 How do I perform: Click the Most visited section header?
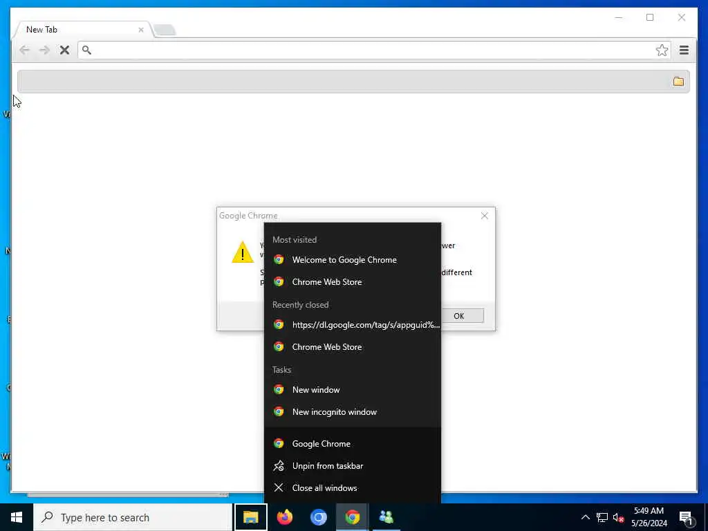pyautogui.click(x=295, y=240)
